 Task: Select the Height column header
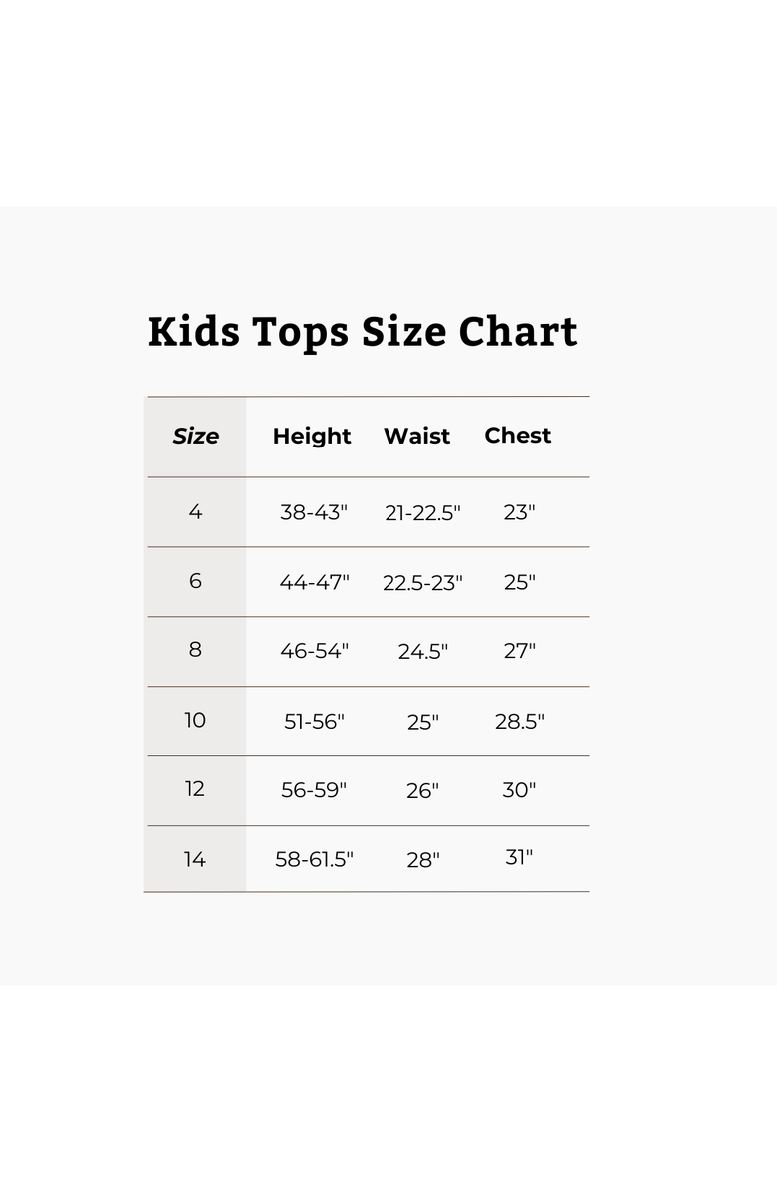click(x=312, y=437)
